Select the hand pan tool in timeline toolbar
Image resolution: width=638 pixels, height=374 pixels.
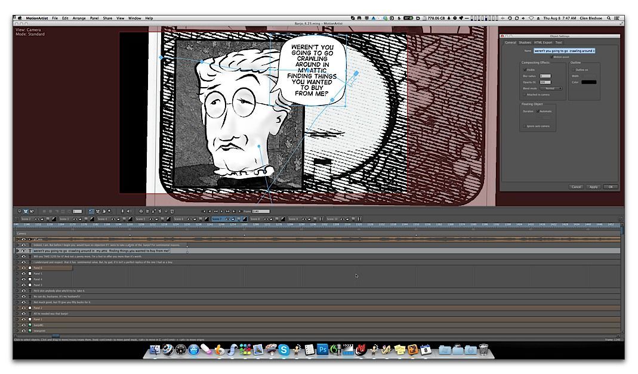(x=97, y=211)
